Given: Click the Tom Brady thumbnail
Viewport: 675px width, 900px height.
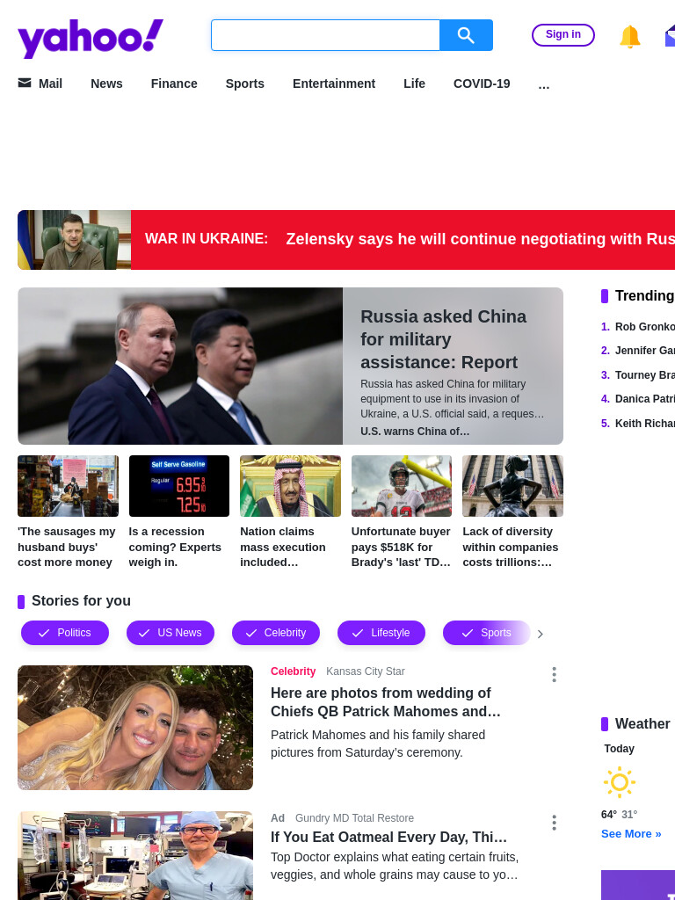Looking at the screenshot, I should (402, 485).
